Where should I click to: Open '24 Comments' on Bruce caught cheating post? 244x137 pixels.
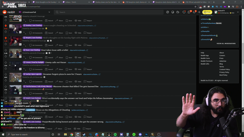[x=36, y=33]
